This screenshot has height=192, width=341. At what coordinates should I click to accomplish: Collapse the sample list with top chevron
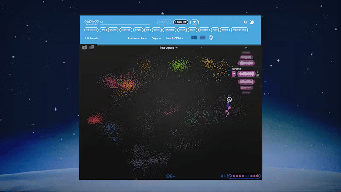coord(246,48)
